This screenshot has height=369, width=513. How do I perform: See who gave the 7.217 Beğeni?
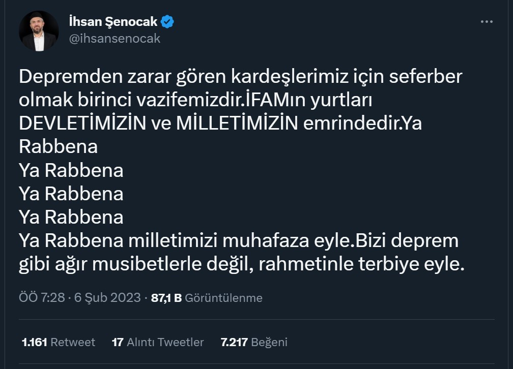coord(254,342)
